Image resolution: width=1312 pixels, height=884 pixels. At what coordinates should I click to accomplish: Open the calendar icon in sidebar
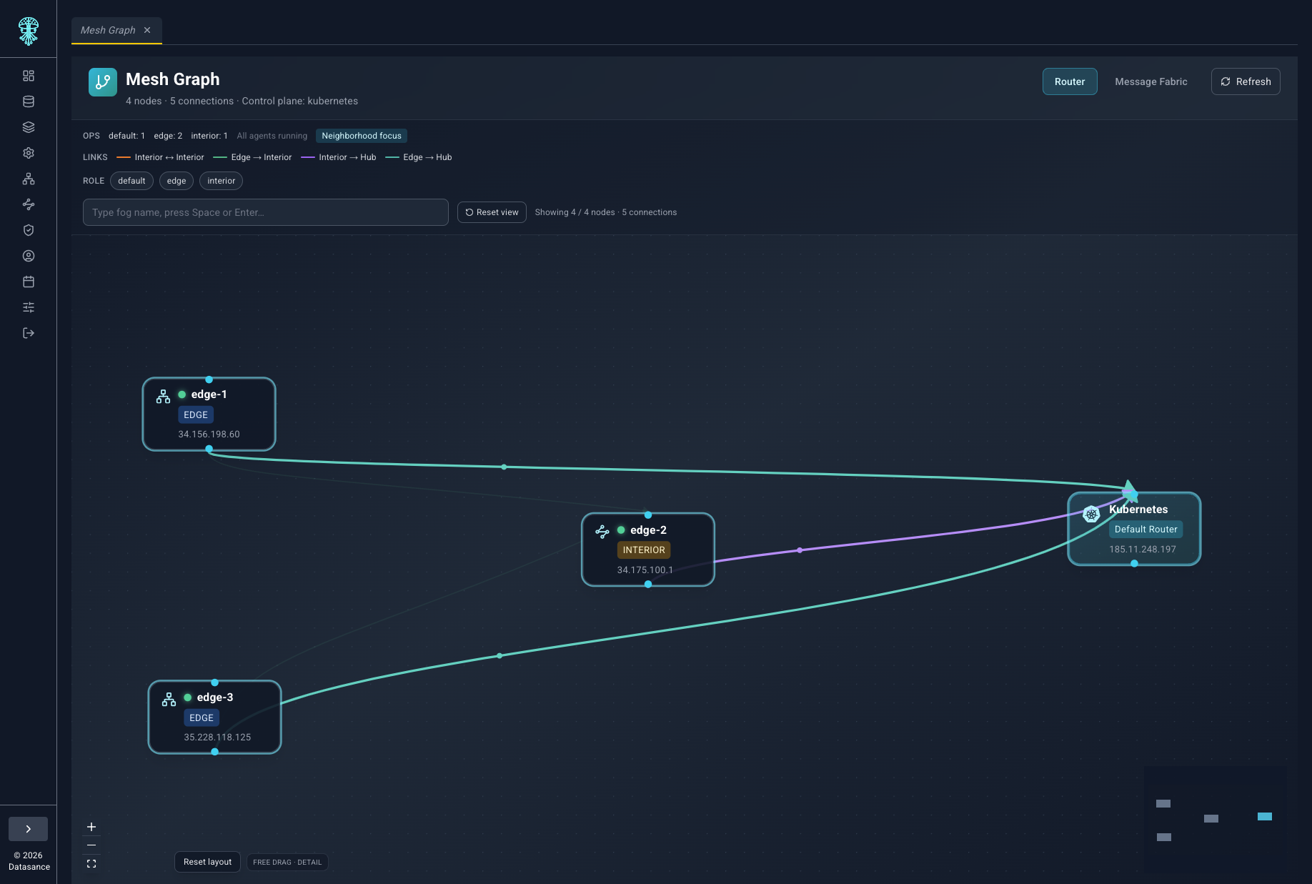[x=29, y=282]
